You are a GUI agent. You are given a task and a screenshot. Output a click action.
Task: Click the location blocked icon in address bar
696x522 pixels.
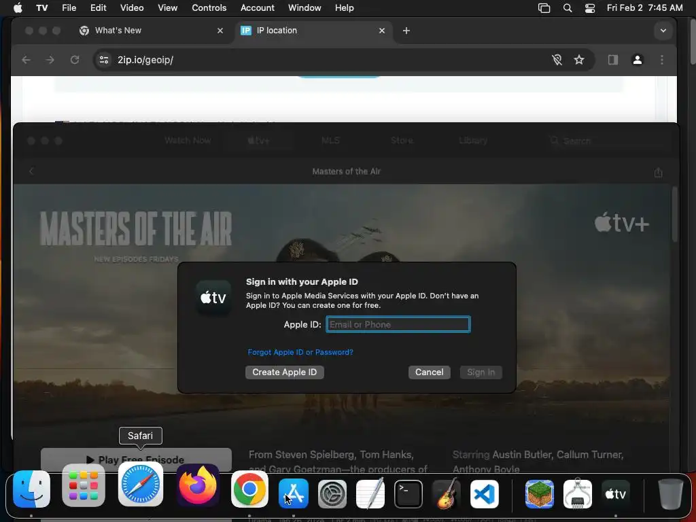point(557,60)
